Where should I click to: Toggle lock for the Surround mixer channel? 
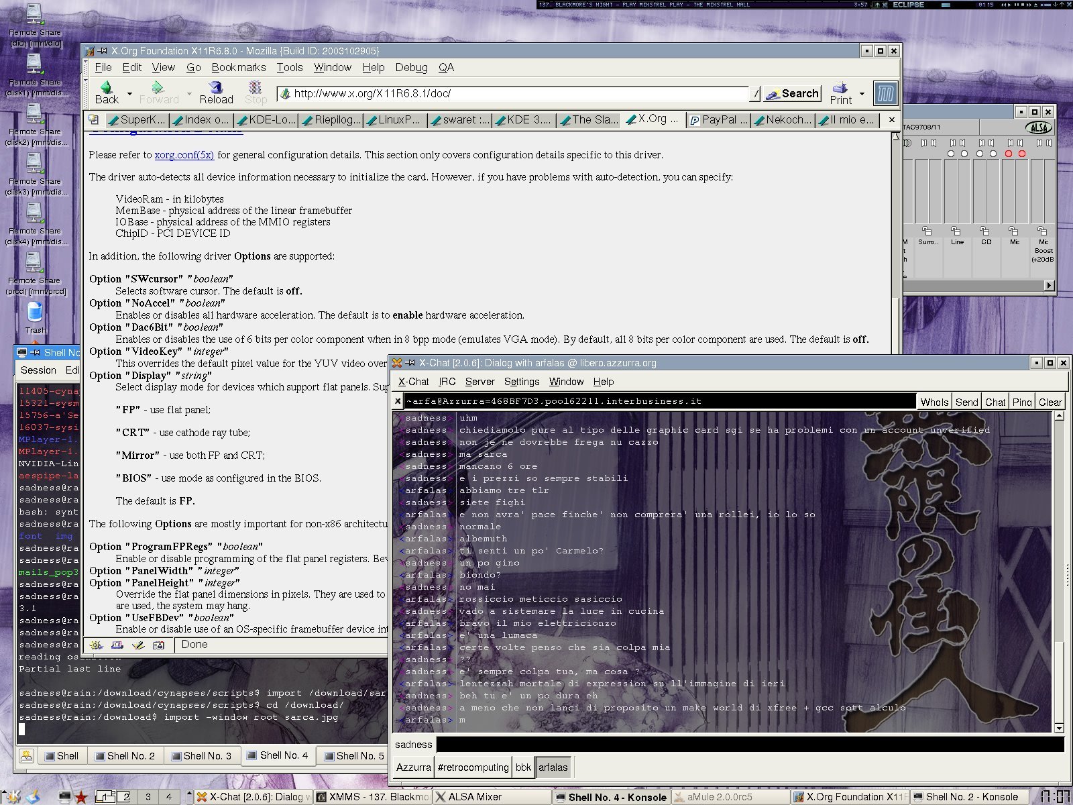[x=927, y=231]
